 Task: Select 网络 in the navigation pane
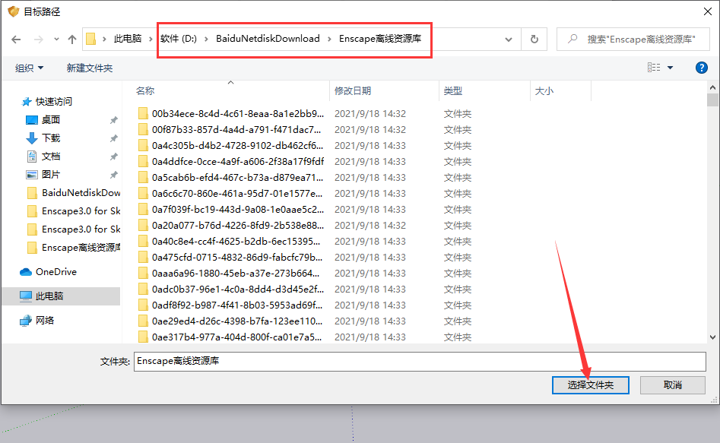45,321
